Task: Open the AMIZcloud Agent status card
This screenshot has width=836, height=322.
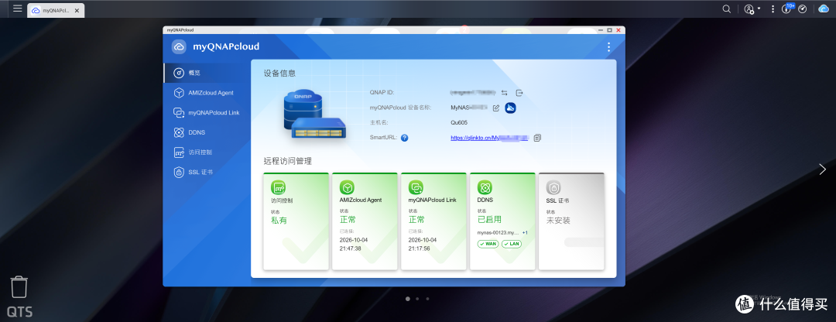Action: 365,221
